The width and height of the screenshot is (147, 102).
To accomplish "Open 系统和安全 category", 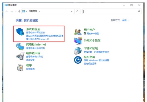I will tap(33, 29).
